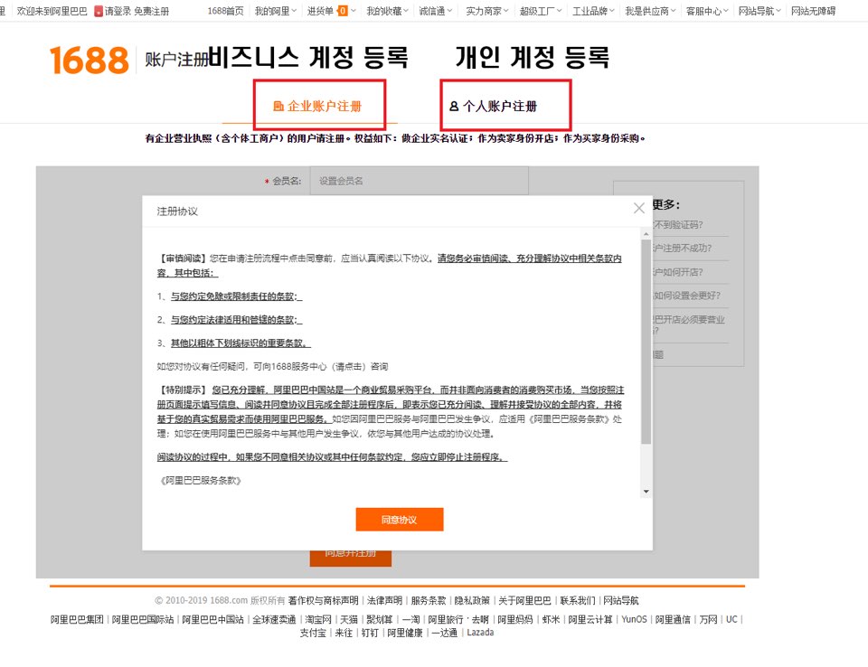This screenshot has width=868, height=667.
Task: Click the 网站无障碍 link
Action: tap(813, 11)
